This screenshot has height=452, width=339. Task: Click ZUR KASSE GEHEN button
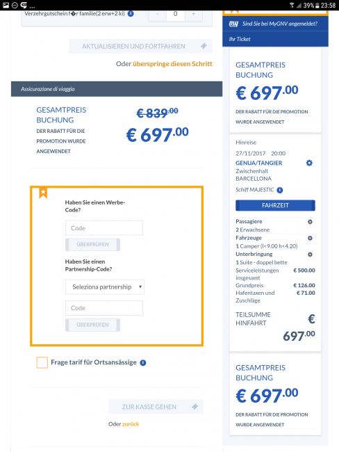[156, 407]
